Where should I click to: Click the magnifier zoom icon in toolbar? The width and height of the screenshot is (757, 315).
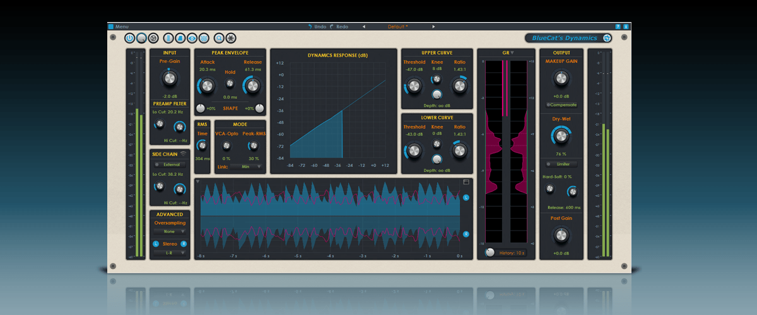point(219,38)
